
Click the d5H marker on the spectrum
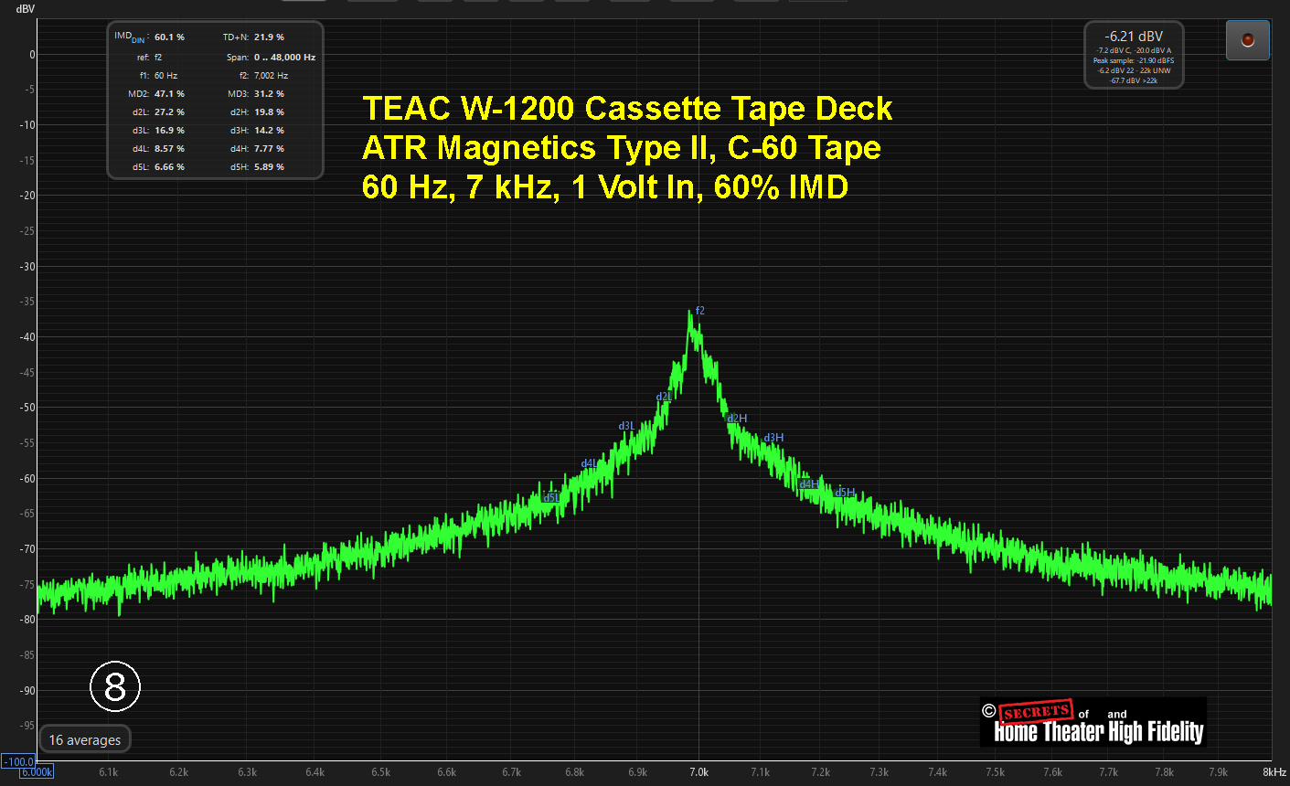(x=845, y=493)
